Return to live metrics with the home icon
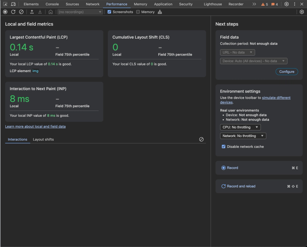 click(x=50, y=12)
